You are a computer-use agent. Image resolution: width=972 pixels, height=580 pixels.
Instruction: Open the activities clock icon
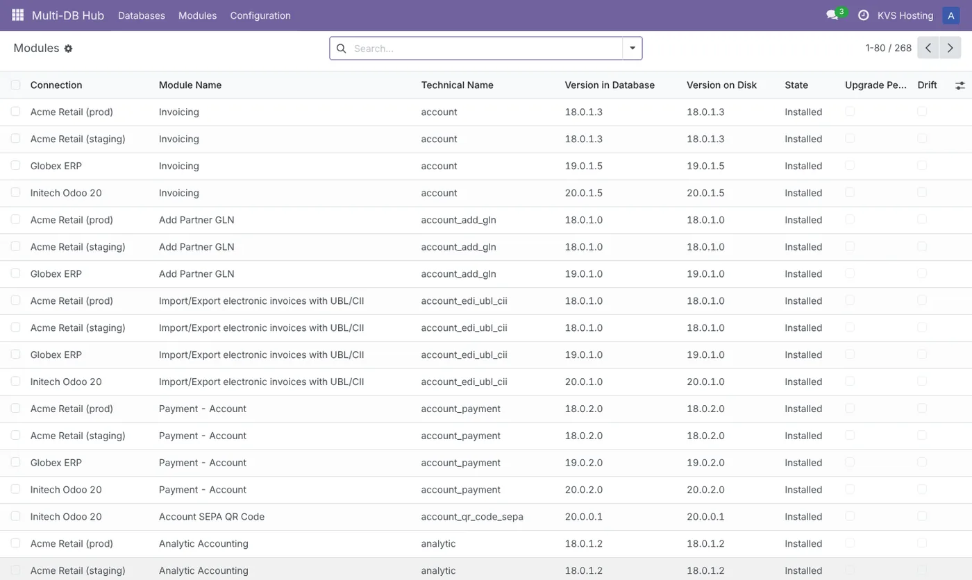[x=864, y=15]
